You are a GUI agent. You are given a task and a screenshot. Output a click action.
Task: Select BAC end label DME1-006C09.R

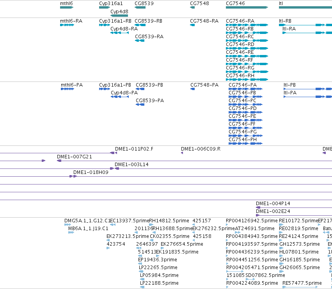pos(201,149)
